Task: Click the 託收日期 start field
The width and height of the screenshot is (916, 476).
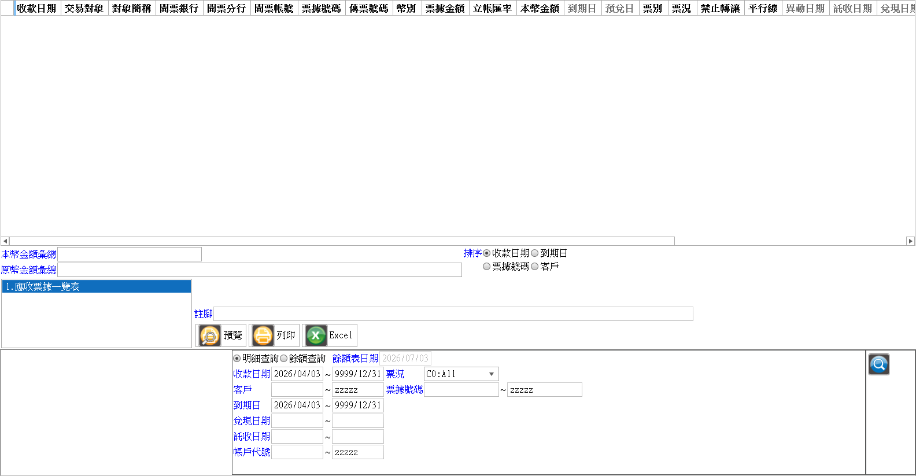Action: pyautogui.click(x=297, y=437)
